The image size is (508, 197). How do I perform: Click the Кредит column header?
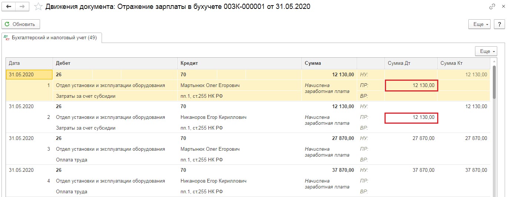point(240,63)
